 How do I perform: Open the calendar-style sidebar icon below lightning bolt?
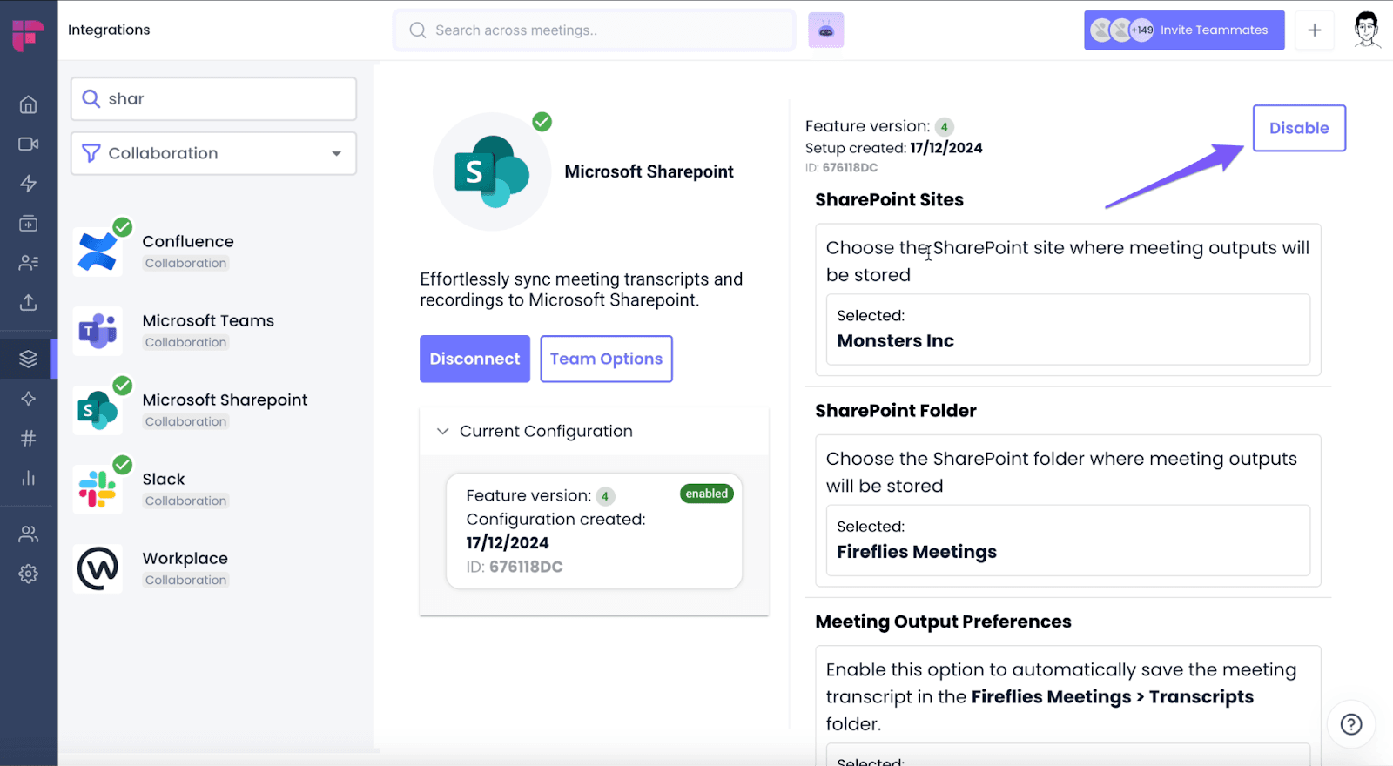point(28,224)
